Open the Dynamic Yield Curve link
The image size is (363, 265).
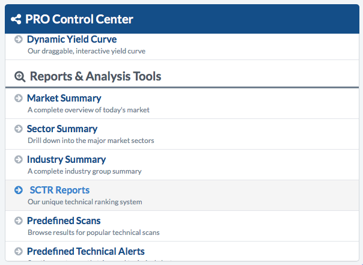(72, 40)
